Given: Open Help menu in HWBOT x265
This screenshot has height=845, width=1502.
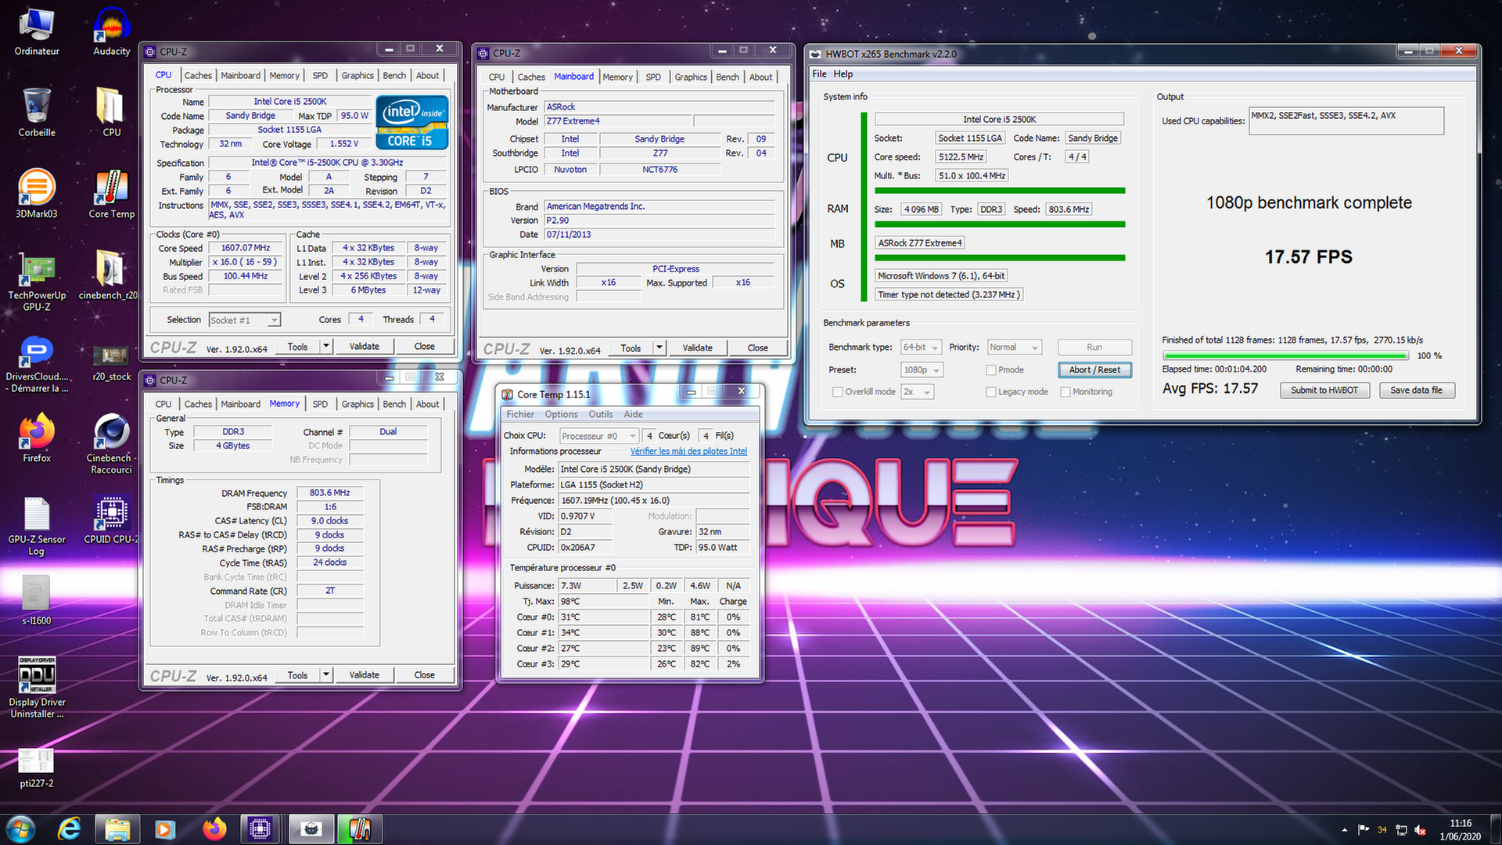Looking at the screenshot, I should point(843,74).
